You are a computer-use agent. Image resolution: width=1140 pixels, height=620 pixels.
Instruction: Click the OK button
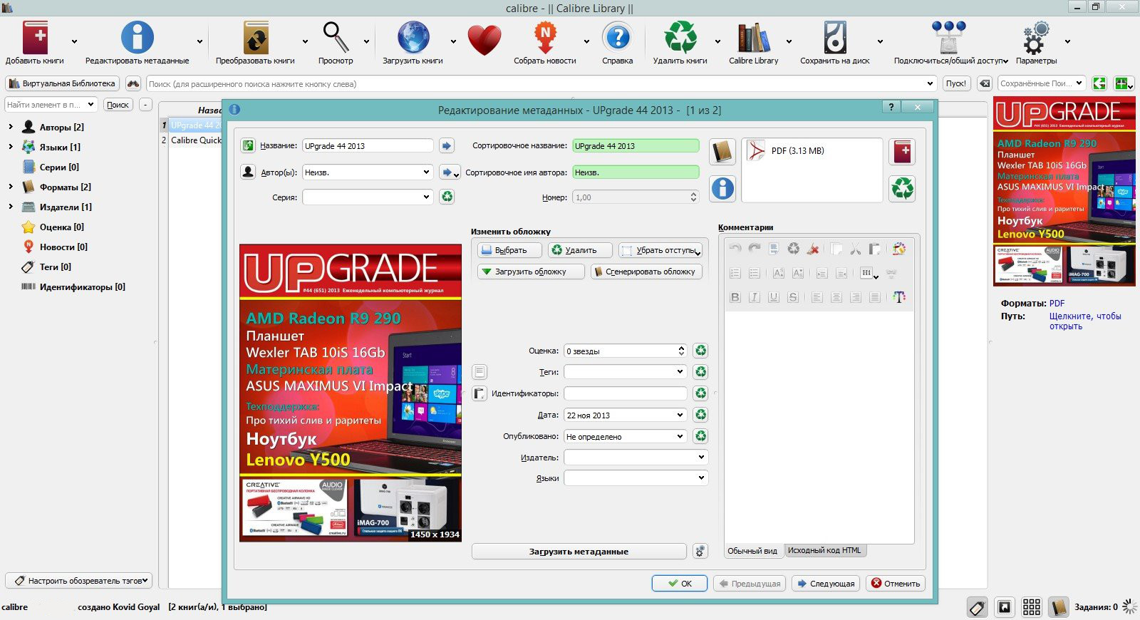680,584
